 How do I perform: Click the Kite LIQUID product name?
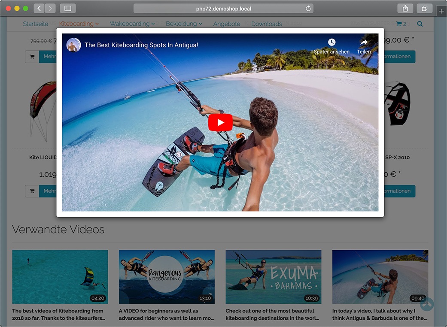(x=43, y=157)
